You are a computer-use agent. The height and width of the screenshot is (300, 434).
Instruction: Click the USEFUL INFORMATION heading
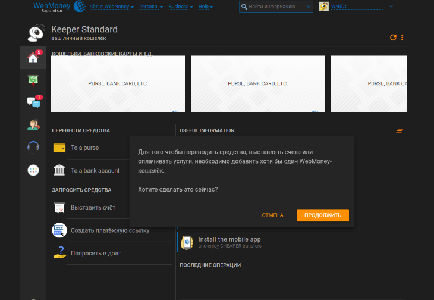point(207,130)
